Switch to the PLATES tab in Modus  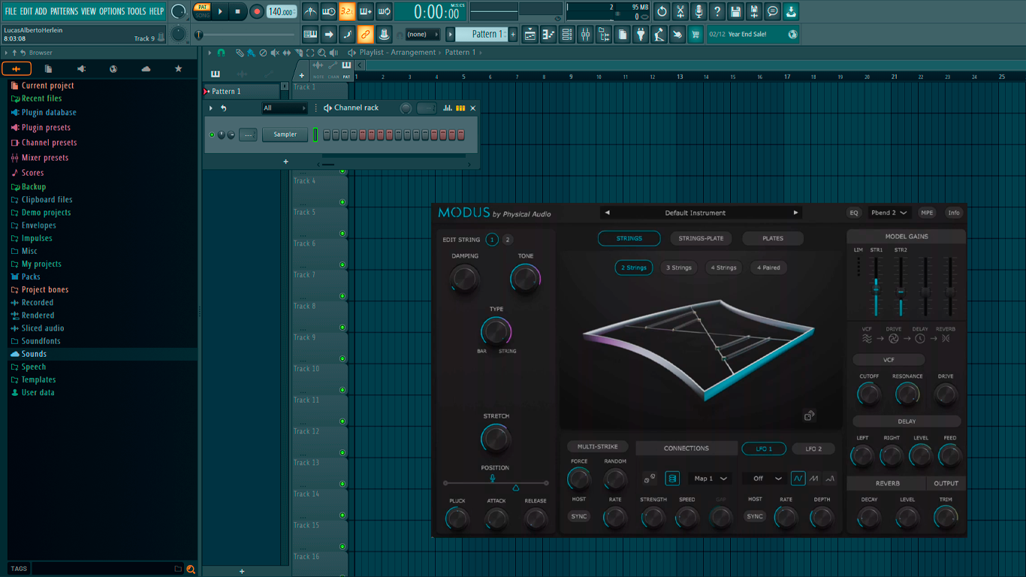point(773,238)
